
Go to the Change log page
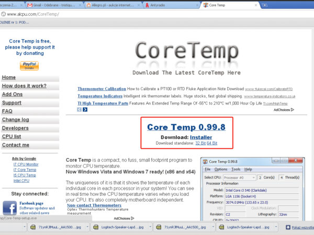[16, 120]
